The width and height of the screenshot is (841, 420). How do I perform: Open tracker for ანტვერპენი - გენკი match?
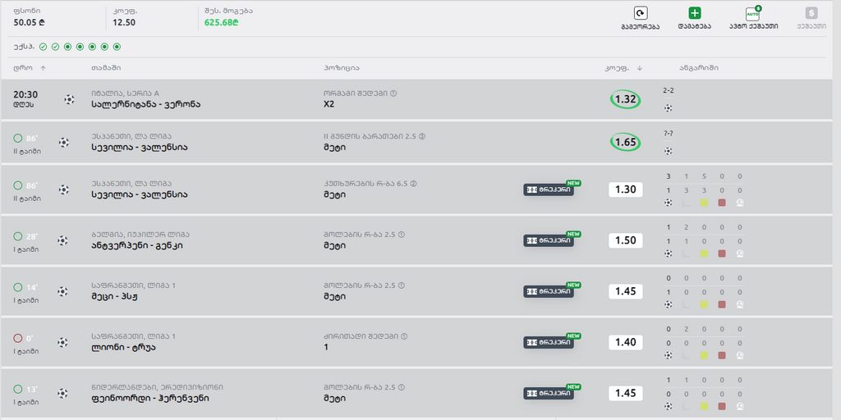click(x=549, y=240)
